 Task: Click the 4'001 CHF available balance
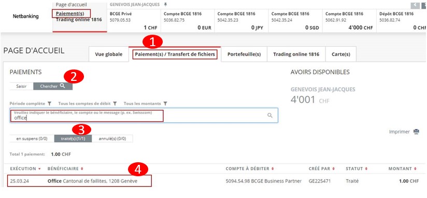tap(310, 100)
